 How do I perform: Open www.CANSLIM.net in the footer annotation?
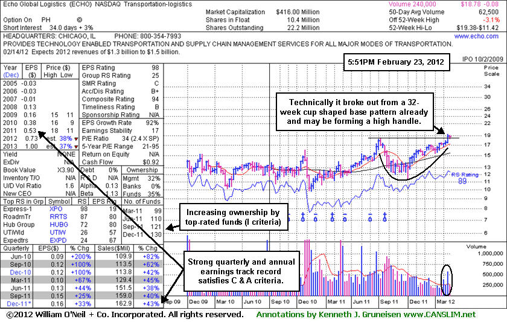point(439,315)
